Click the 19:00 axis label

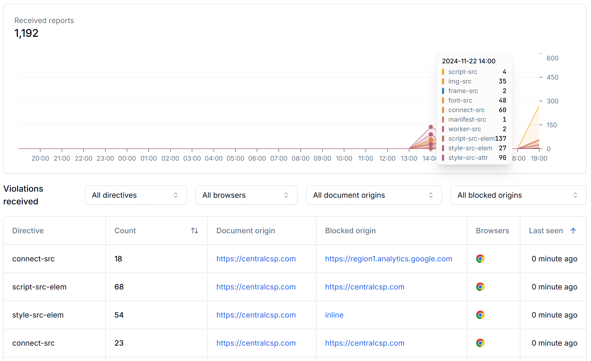539,158
